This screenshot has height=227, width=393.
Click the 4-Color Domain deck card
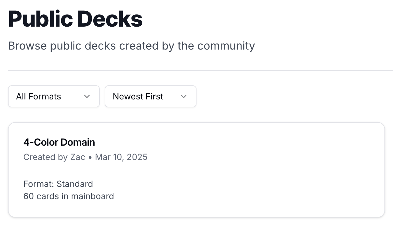[196, 170]
